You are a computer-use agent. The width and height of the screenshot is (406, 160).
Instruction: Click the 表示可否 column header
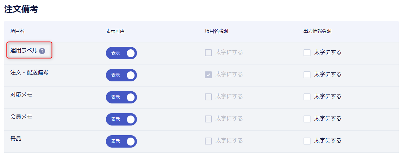click(x=115, y=31)
